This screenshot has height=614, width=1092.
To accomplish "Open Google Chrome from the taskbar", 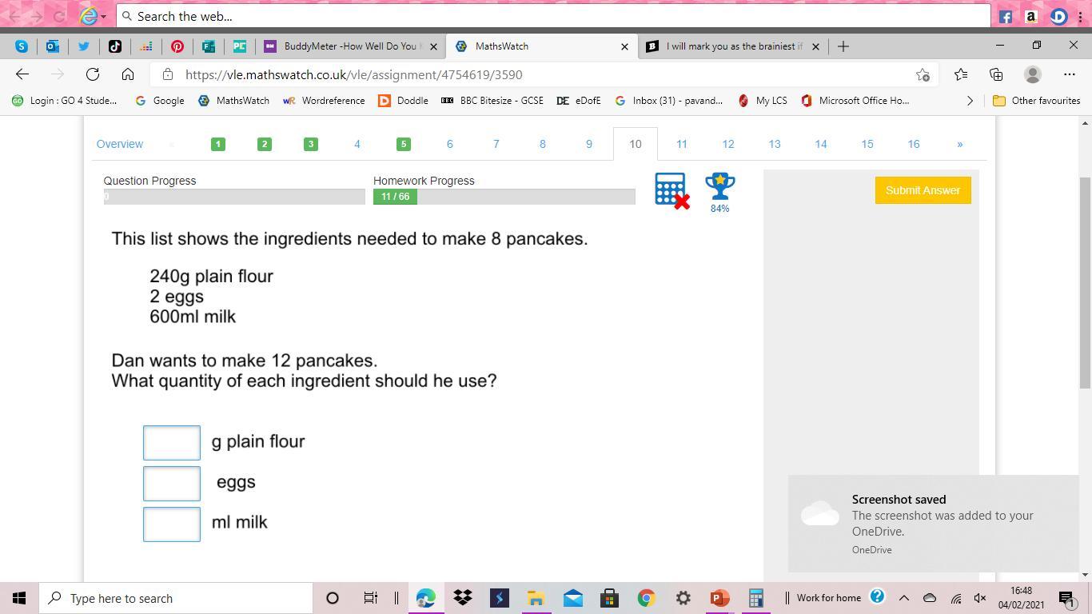I will (x=647, y=598).
